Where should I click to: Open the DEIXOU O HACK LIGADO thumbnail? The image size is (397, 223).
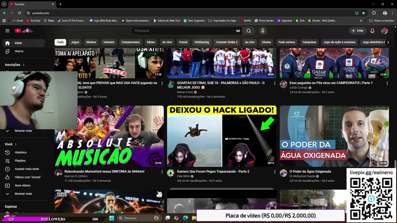pyautogui.click(x=222, y=136)
